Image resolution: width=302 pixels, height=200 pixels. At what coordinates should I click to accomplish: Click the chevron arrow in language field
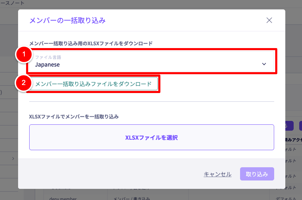[x=264, y=64]
